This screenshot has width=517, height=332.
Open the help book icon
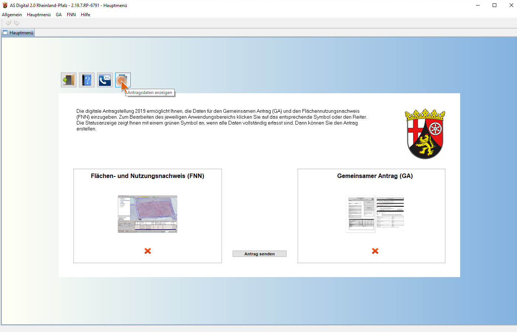click(x=87, y=80)
